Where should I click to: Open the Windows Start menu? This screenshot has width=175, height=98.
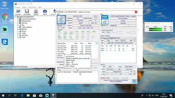[3, 96]
